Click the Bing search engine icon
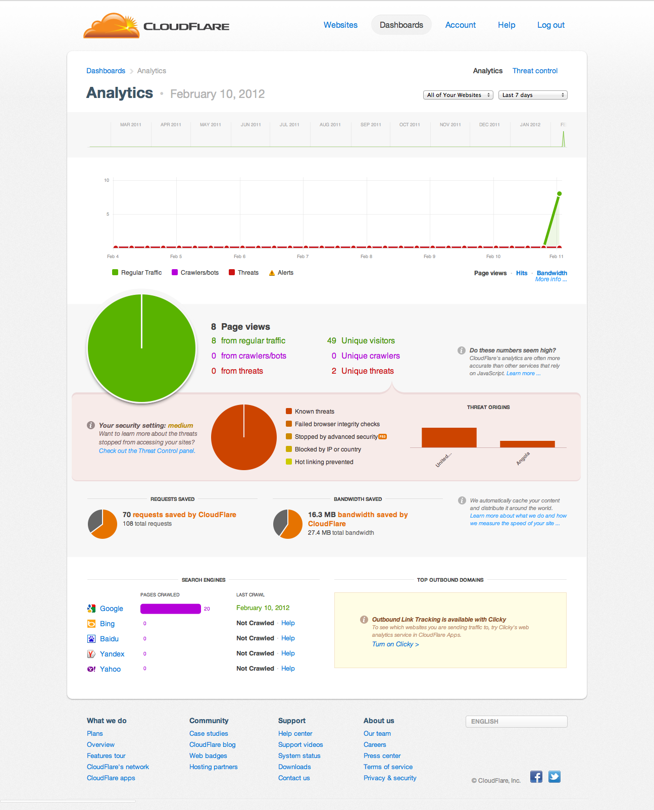Viewport: 654px width, 810px height. click(x=91, y=624)
